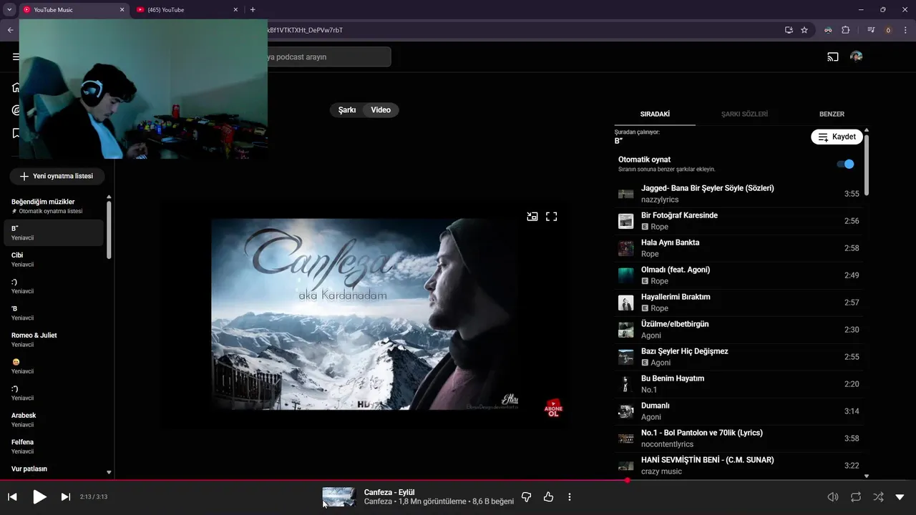Open the hamburger guide menu
The image size is (916, 515).
pyautogui.click(x=16, y=57)
